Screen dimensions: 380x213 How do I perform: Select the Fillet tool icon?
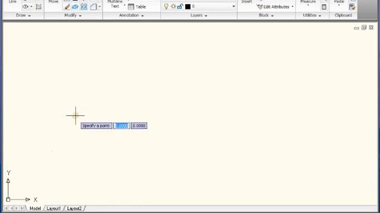pos(93,7)
